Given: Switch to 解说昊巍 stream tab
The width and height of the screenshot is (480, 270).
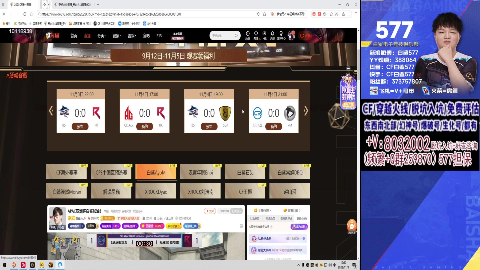Looking at the screenshot, I should tap(111, 191).
